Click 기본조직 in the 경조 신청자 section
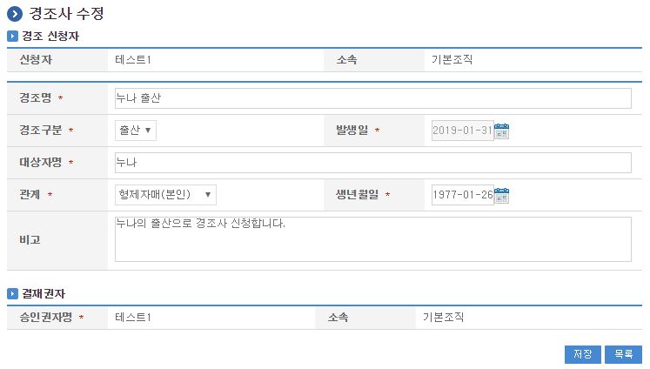 [452, 60]
